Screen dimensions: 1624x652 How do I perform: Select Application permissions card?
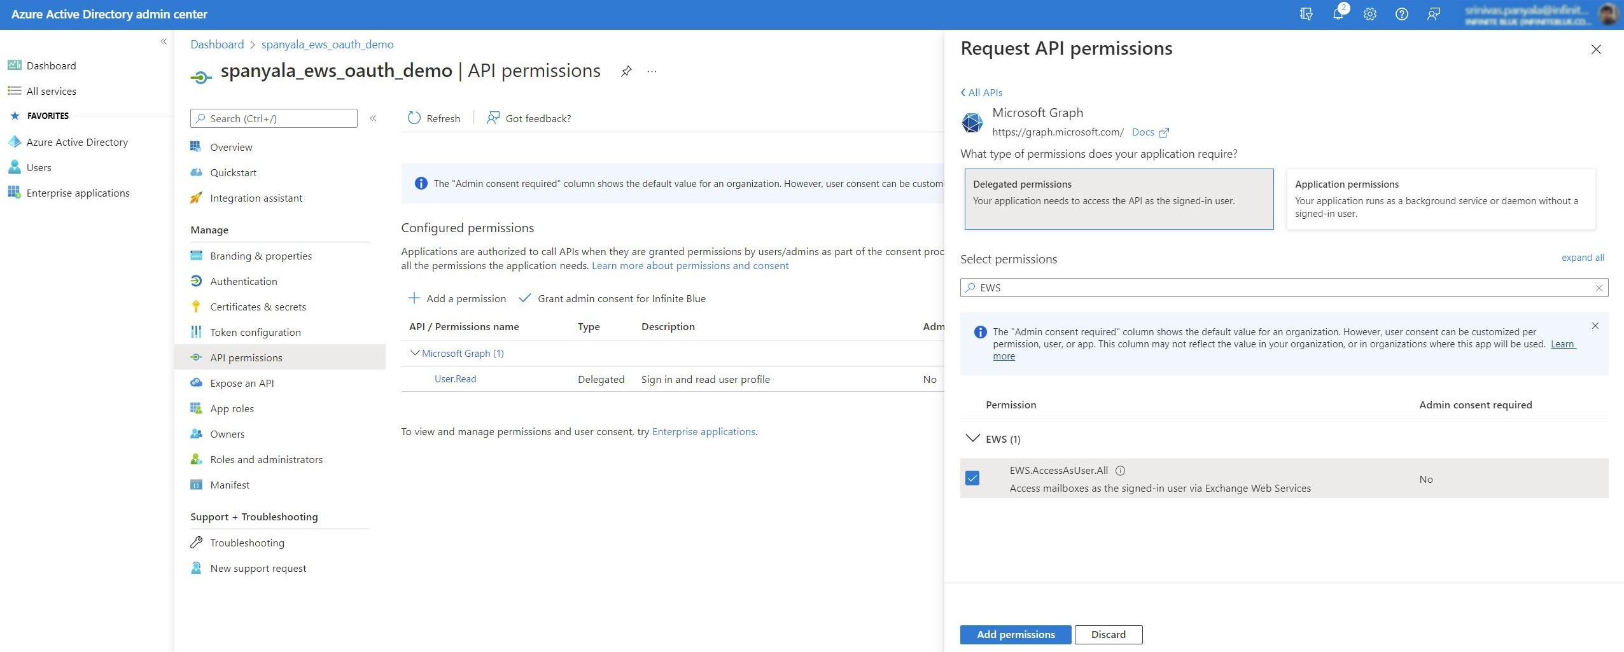click(x=1441, y=199)
